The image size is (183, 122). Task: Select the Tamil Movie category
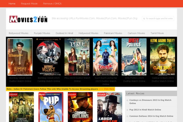(x=157, y=33)
